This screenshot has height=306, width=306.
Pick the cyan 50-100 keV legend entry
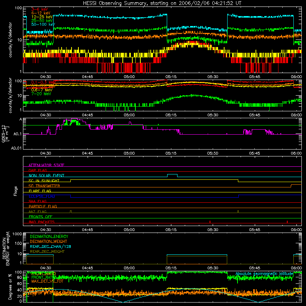click(x=43, y=24)
